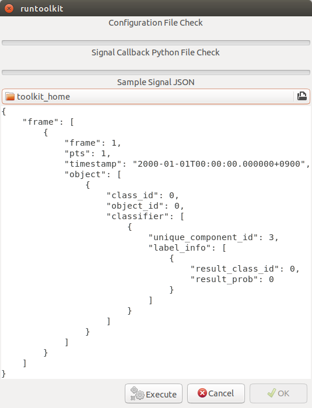Click the Cancel button
The height and width of the screenshot is (408, 312).
216,393
